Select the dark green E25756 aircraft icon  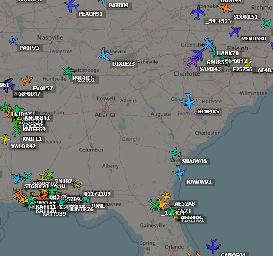click(225, 61)
